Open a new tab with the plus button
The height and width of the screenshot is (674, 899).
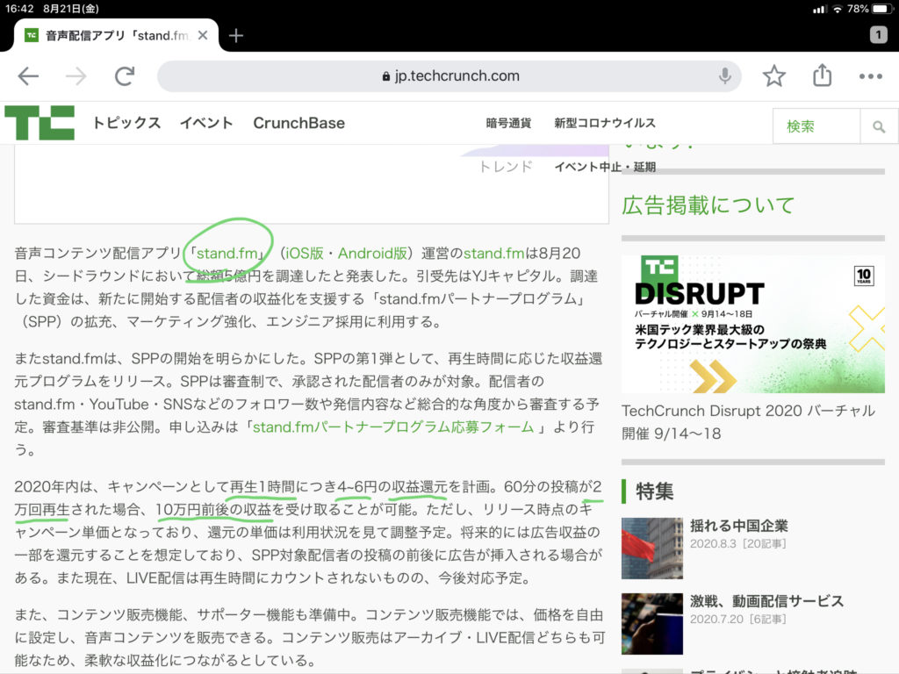(235, 35)
